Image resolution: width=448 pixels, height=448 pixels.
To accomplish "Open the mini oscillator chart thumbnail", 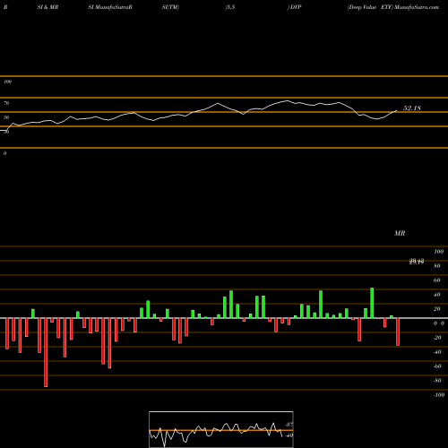I will coord(221,429).
